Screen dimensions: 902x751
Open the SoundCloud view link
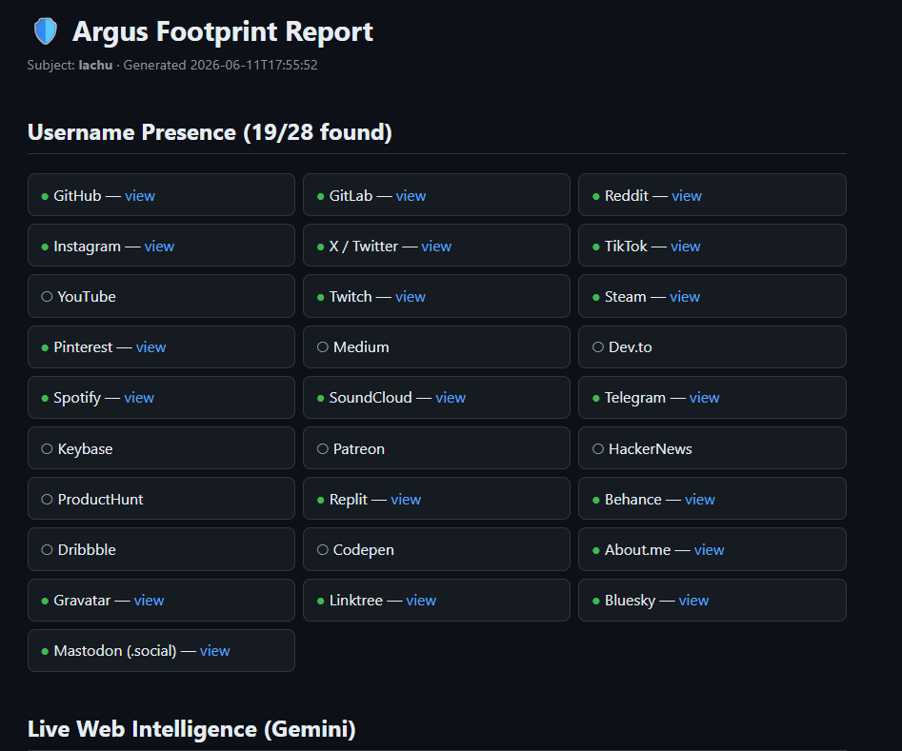coord(451,398)
